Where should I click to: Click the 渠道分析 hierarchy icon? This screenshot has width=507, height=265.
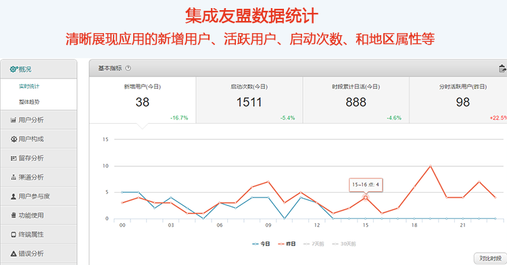pyautogui.click(x=14, y=177)
